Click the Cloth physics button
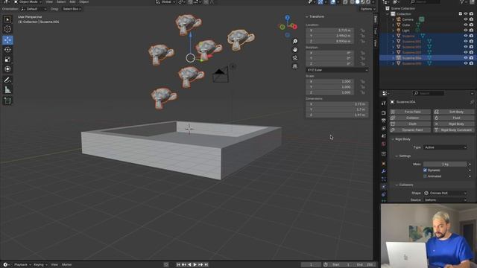The width and height of the screenshot is (477, 268). (410, 124)
